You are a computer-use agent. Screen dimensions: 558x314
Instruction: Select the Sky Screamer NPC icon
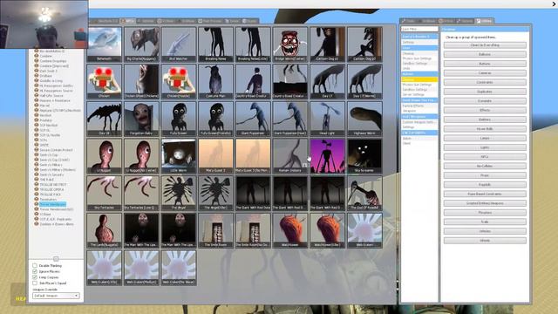[364, 156]
